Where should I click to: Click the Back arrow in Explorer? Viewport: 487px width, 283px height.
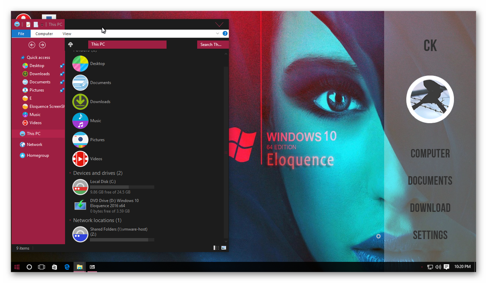click(x=32, y=45)
